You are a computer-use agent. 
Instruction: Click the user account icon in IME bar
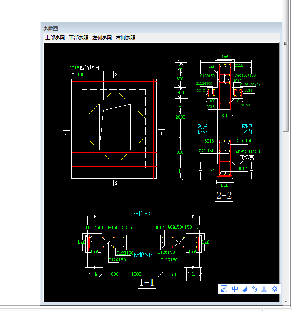point(264,289)
